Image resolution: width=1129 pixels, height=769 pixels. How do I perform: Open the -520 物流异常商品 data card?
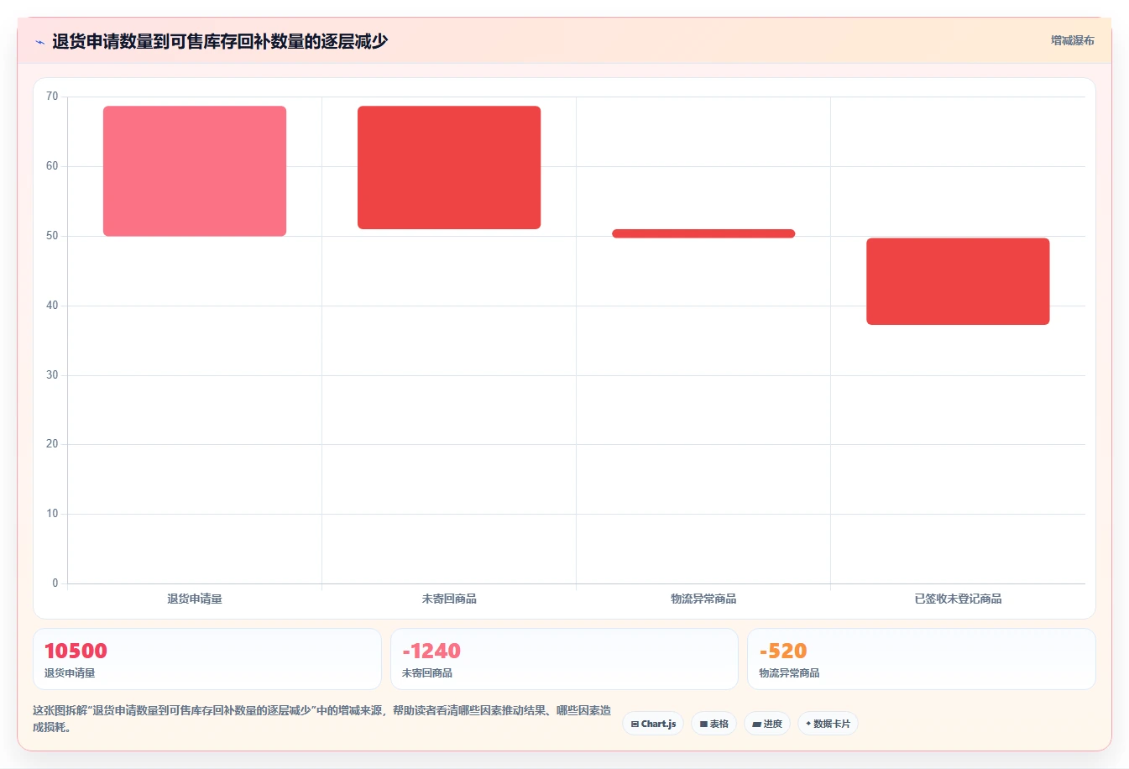click(x=922, y=659)
